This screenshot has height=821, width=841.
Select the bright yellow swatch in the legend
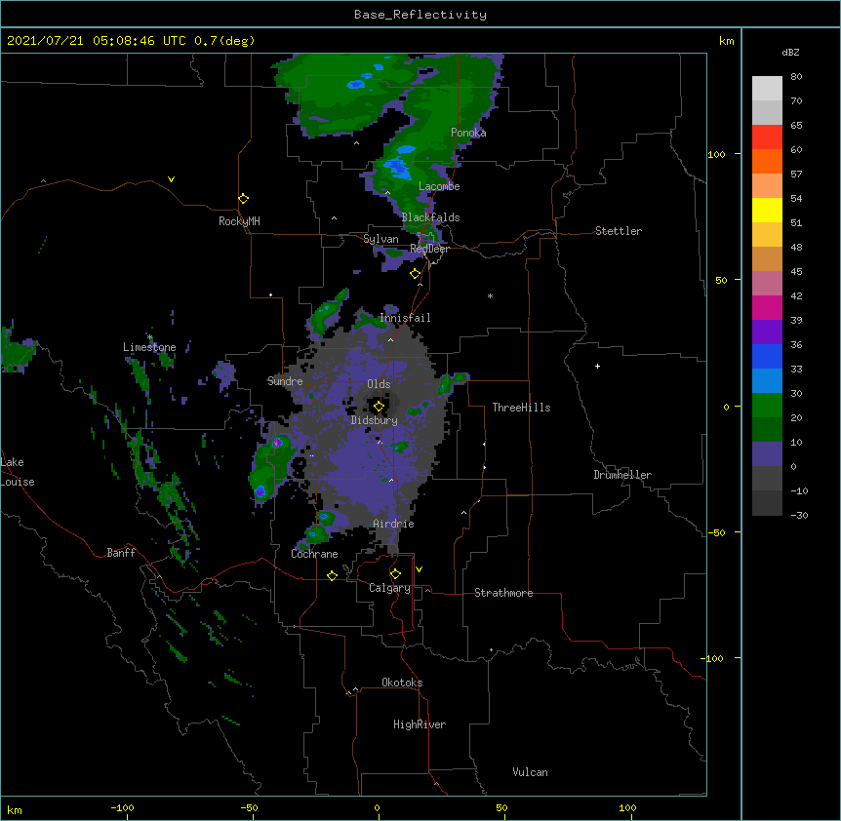coord(767,210)
